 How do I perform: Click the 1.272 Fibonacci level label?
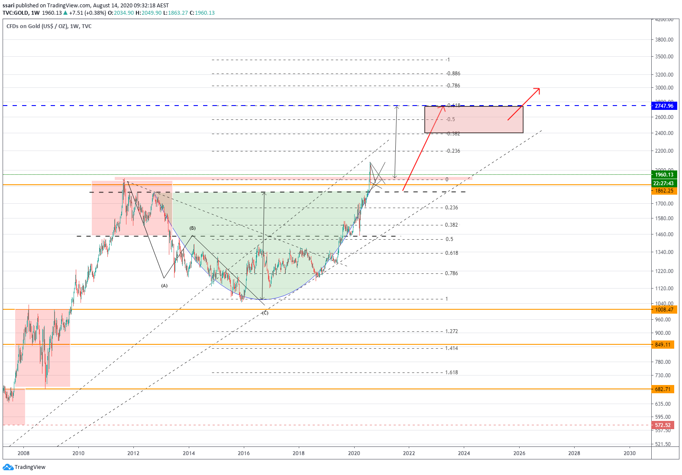click(452, 331)
